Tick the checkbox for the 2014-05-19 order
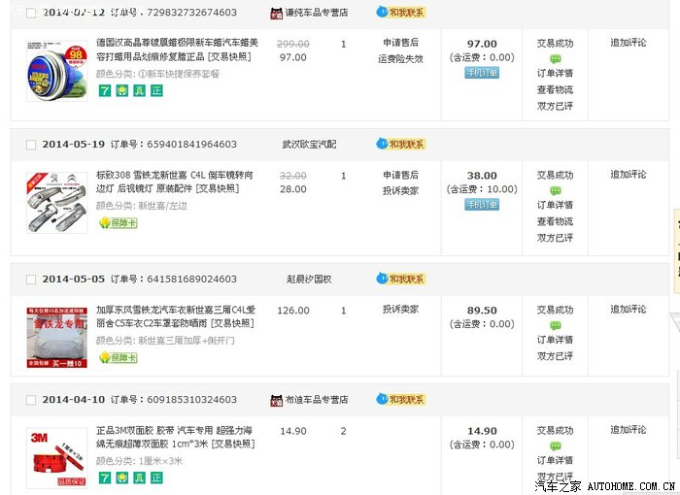680x495 pixels. point(30,145)
